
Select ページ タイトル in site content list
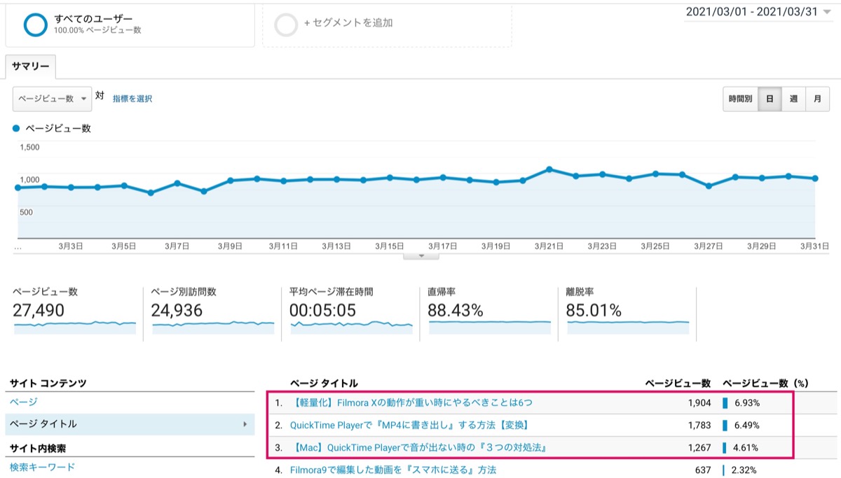pyautogui.click(x=130, y=424)
